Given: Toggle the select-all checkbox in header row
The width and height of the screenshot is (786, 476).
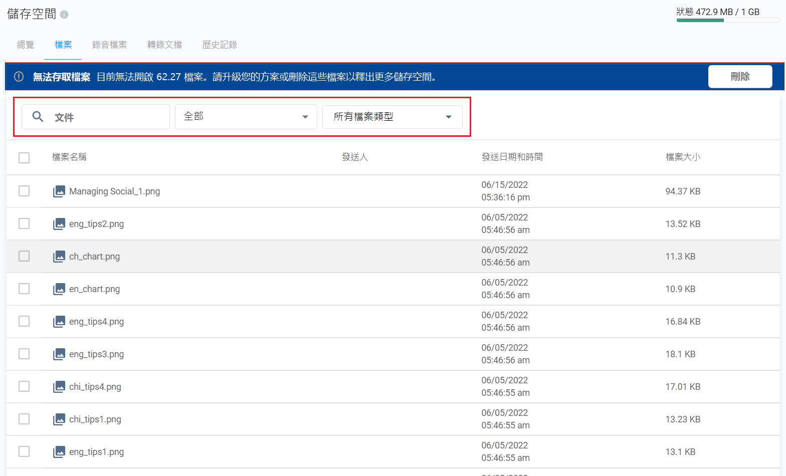Looking at the screenshot, I should (x=24, y=158).
